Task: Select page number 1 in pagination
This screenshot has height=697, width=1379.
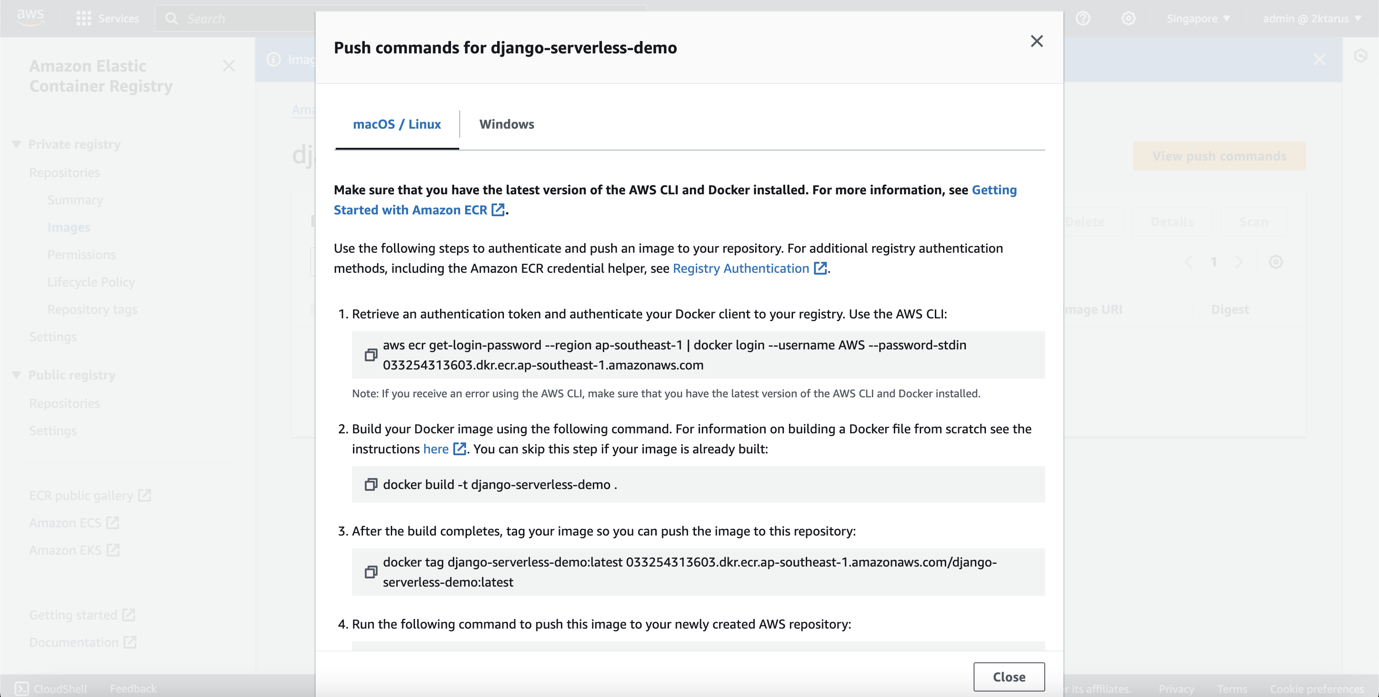Action: point(1213,262)
